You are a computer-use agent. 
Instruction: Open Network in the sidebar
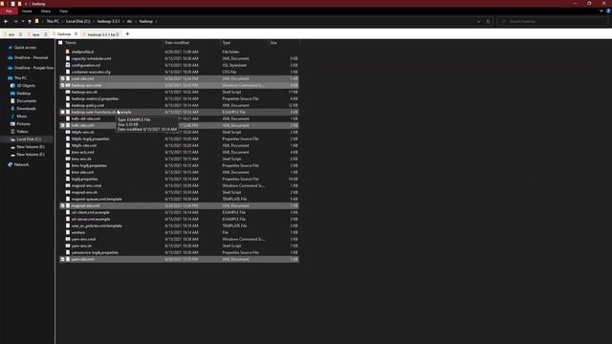pyautogui.click(x=21, y=164)
